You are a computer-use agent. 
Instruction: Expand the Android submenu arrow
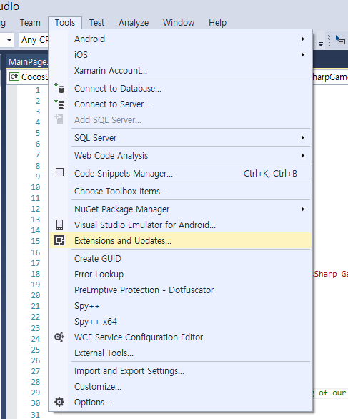coord(302,39)
